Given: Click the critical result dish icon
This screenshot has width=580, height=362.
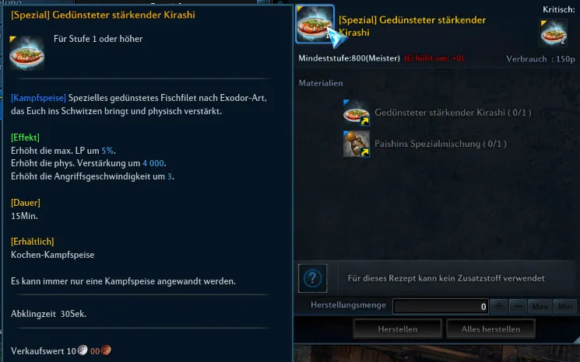Looking at the screenshot, I should pyautogui.click(x=553, y=33).
